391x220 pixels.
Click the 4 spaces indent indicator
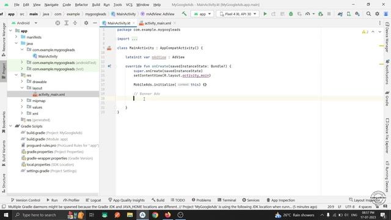[365, 207]
